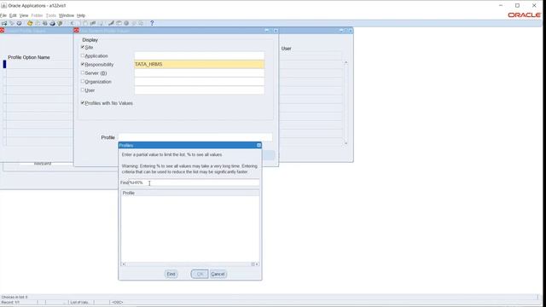The width and height of the screenshot is (546, 307).
Task: Click the Clear Record eraser toolbar icon
Action: [x=93, y=23]
